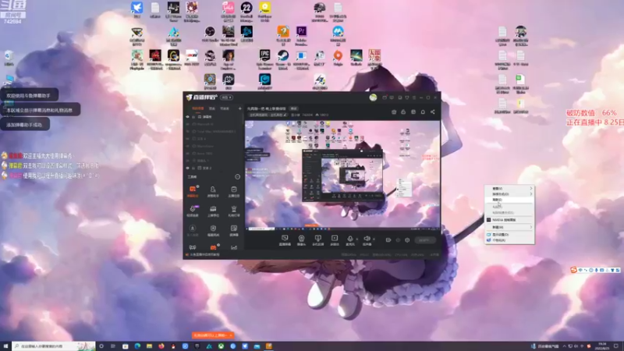Screen dimensions: 624x351
Task: Open the multimedia play-button source in bottom toolbar
Action: [335, 240]
